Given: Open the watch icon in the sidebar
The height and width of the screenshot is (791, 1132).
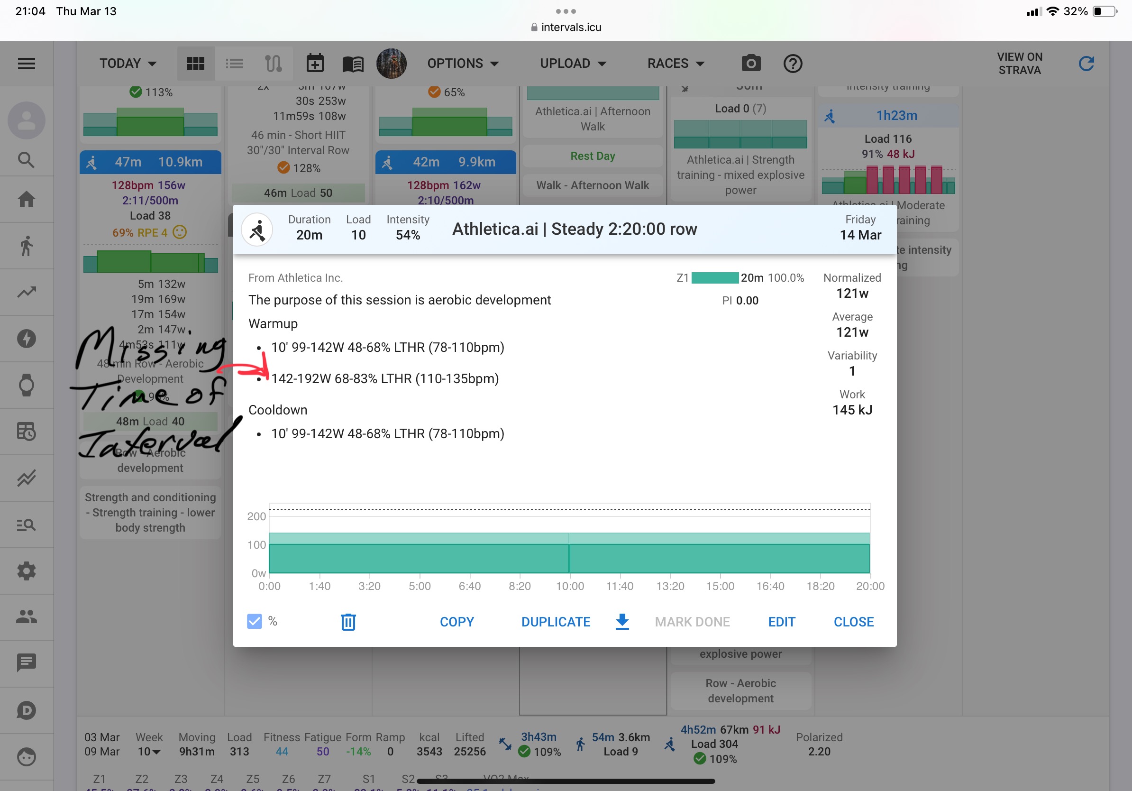Looking at the screenshot, I should point(27,385).
